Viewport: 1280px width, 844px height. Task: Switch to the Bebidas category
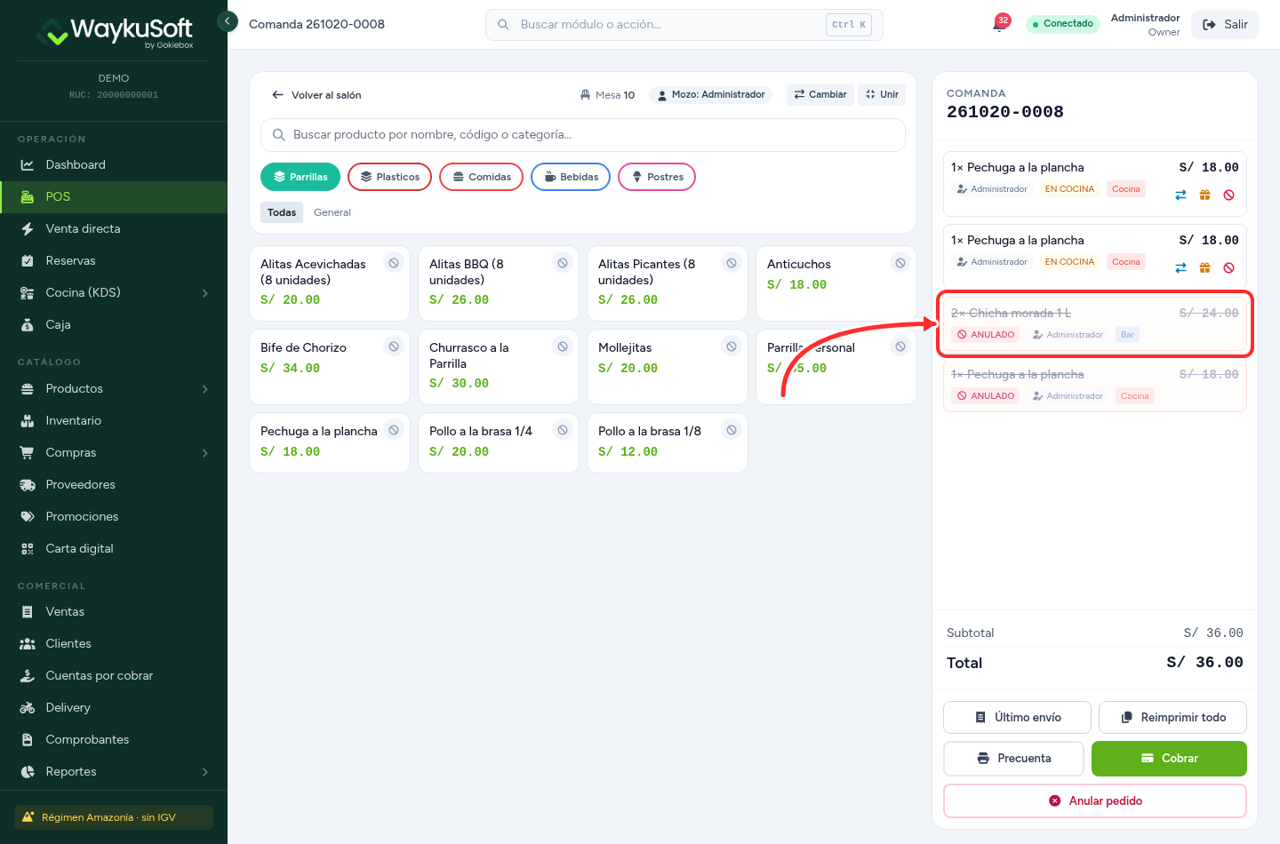pos(571,177)
